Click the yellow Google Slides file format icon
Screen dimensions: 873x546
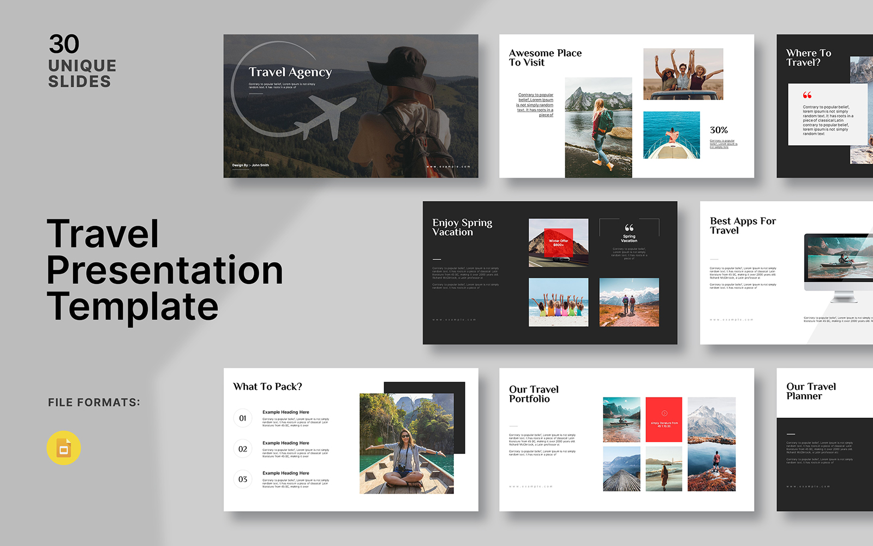64,448
